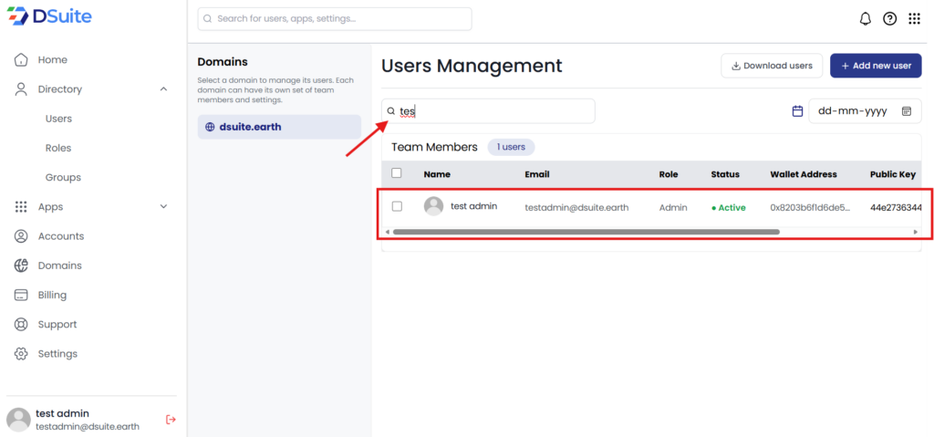Go to Roles in the sidebar
The image size is (934, 437).
[58, 148]
